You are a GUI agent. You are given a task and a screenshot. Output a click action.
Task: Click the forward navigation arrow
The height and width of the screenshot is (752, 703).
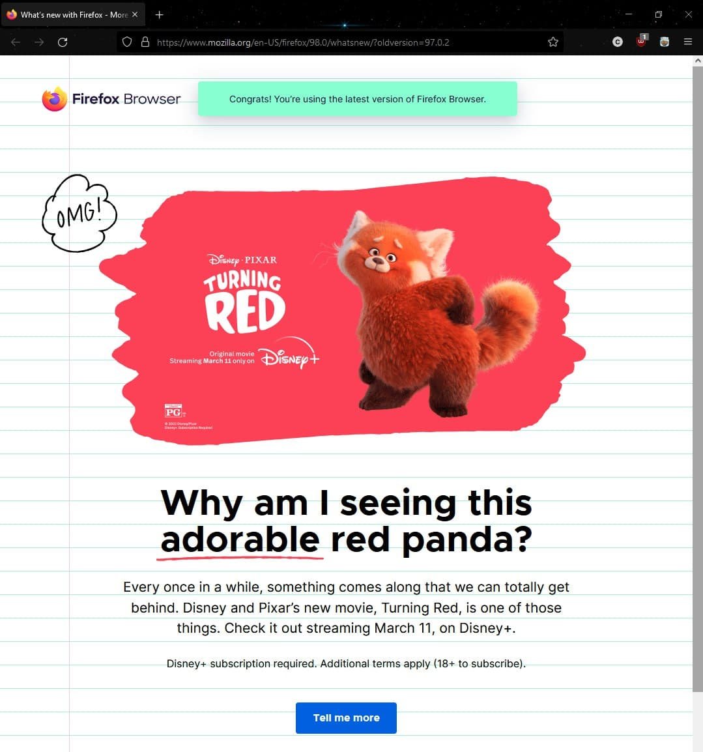(x=39, y=42)
